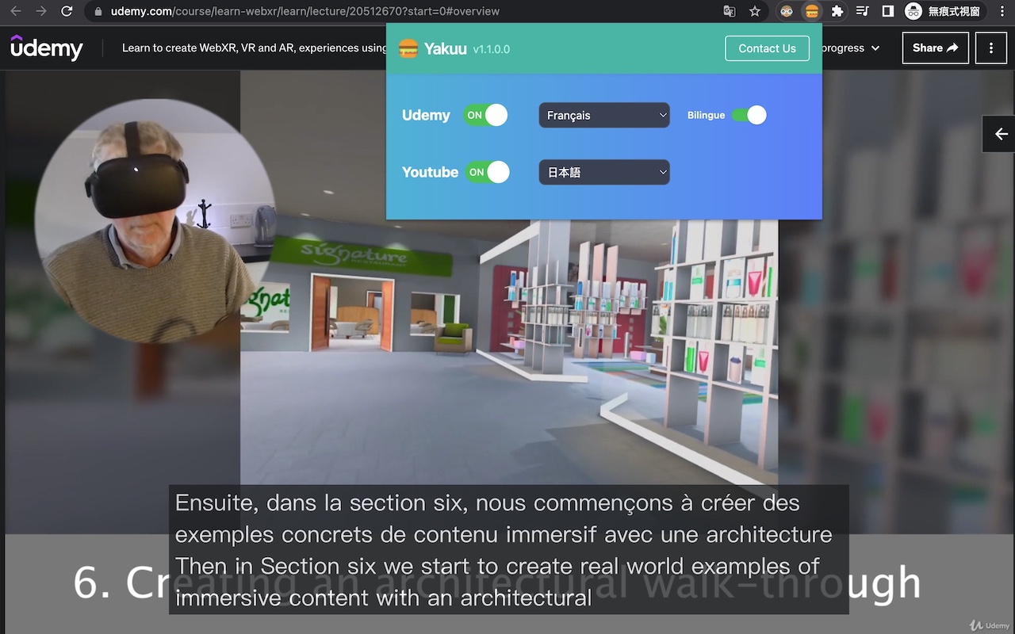1015x634 pixels.
Task: Turn off the Youtube translation toggle
Action: (x=487, y=172)
